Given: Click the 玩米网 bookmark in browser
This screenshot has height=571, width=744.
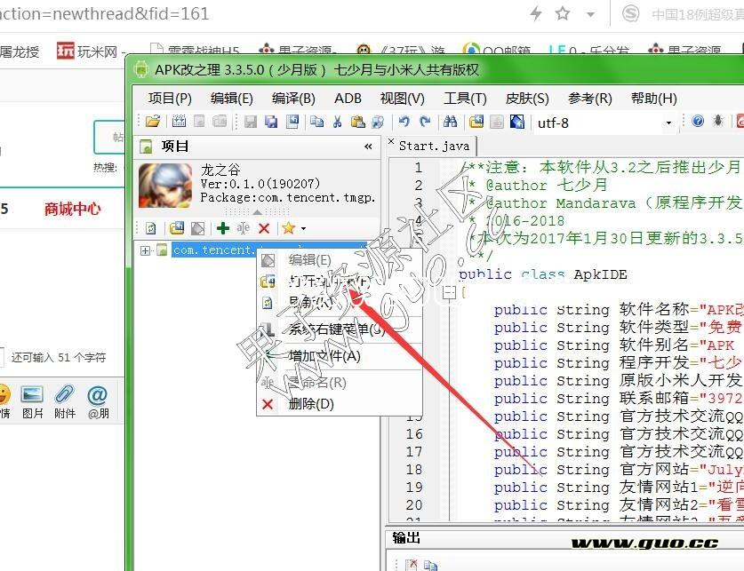Looking at the screenshot, I should coord(91,51).
